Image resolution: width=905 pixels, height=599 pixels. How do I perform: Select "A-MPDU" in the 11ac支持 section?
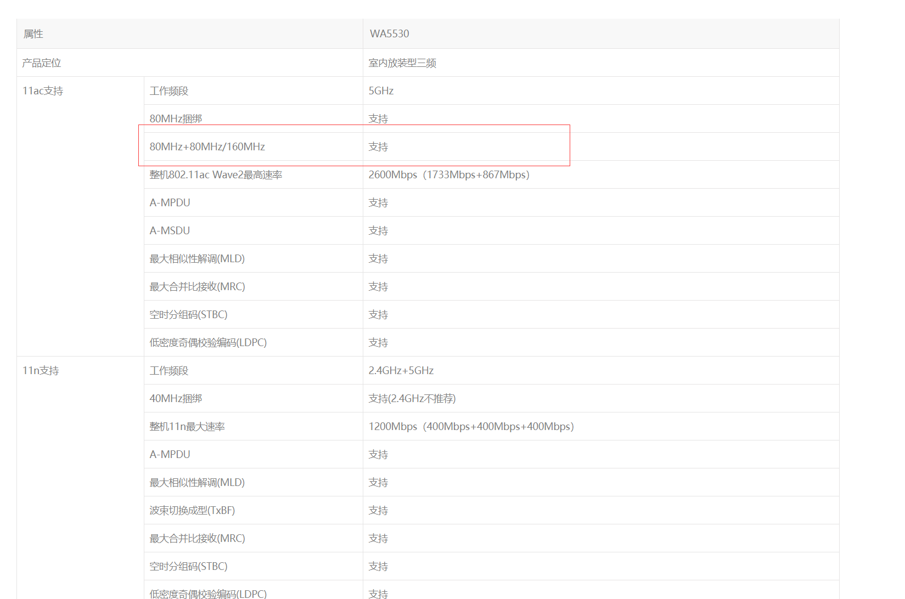[170, 203]
